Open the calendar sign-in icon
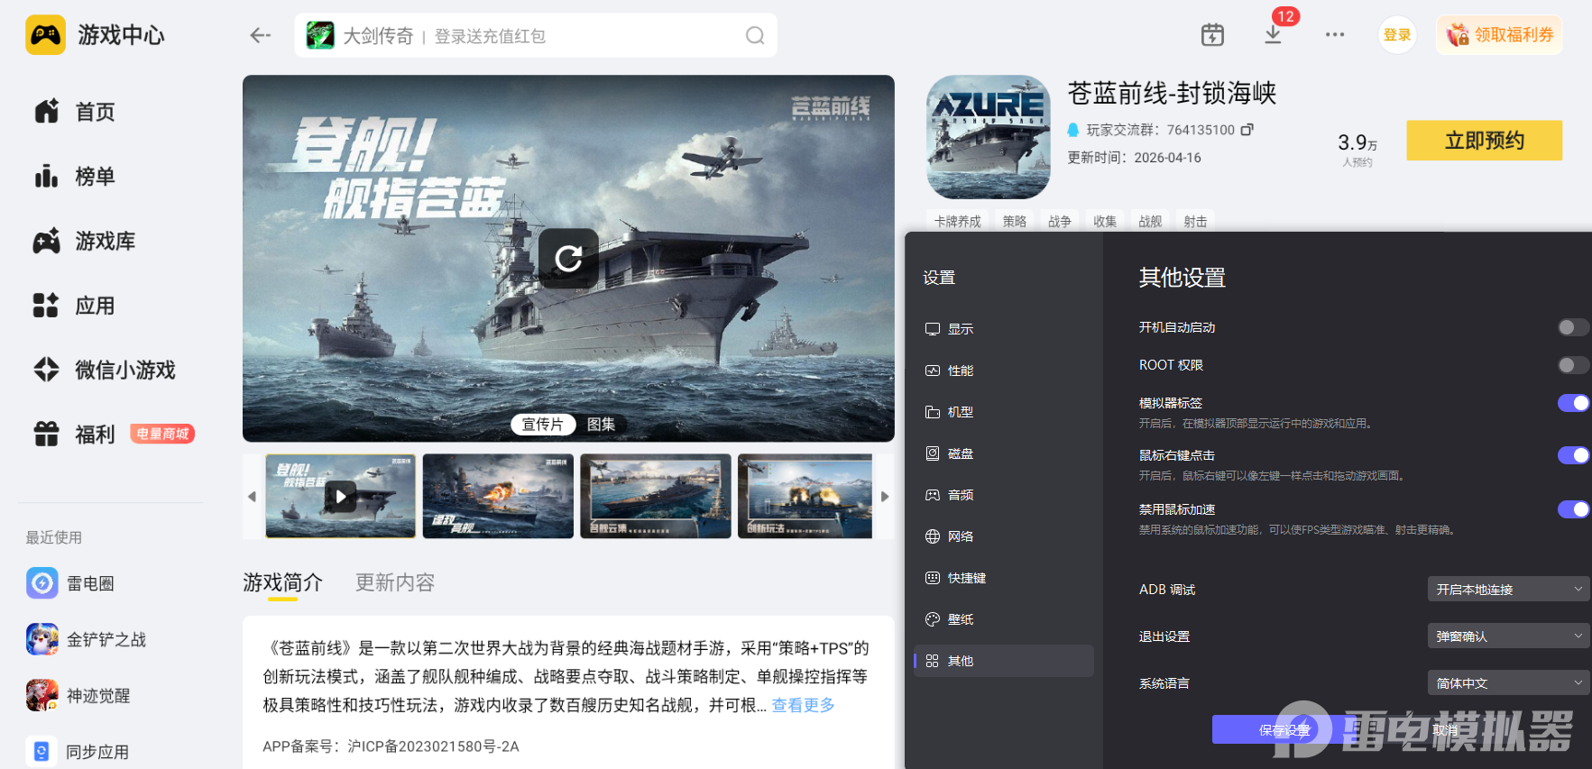 coord(1212,35)
